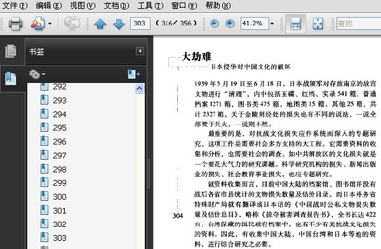
Task: Open the 文档(D) menu
Action: 116,5
